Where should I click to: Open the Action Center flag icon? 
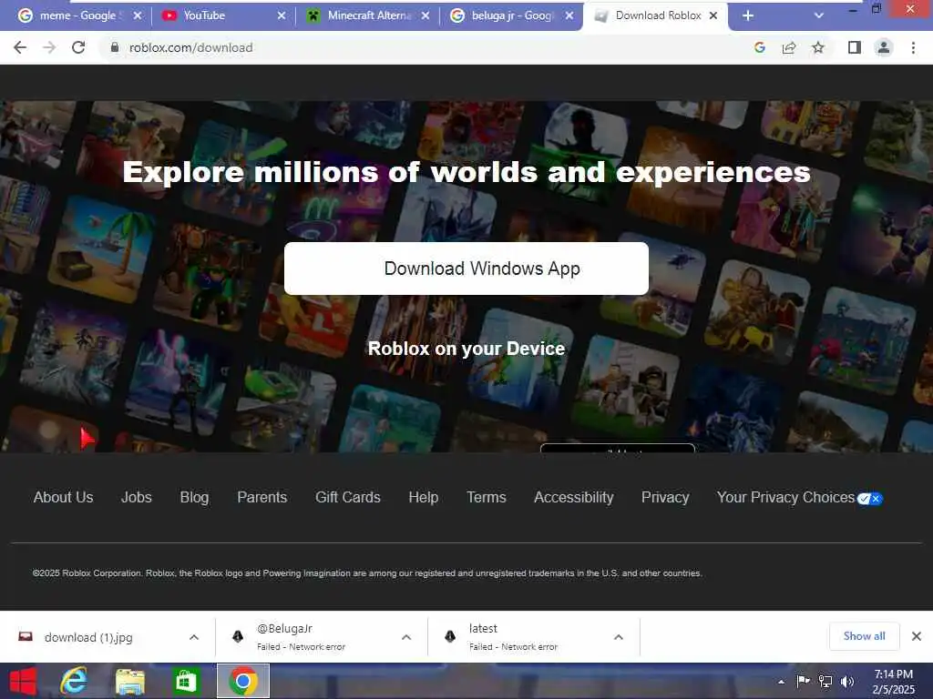(803, 682)
